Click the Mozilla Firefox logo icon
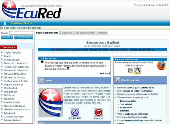 [162, 65]
